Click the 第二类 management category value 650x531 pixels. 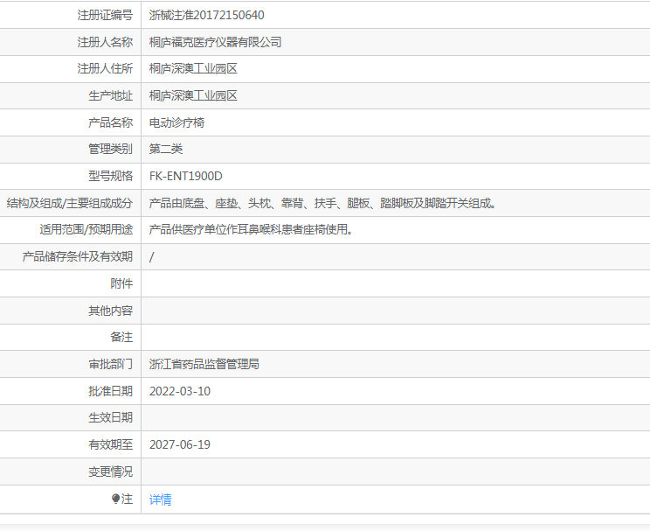(x=166, y=149)
